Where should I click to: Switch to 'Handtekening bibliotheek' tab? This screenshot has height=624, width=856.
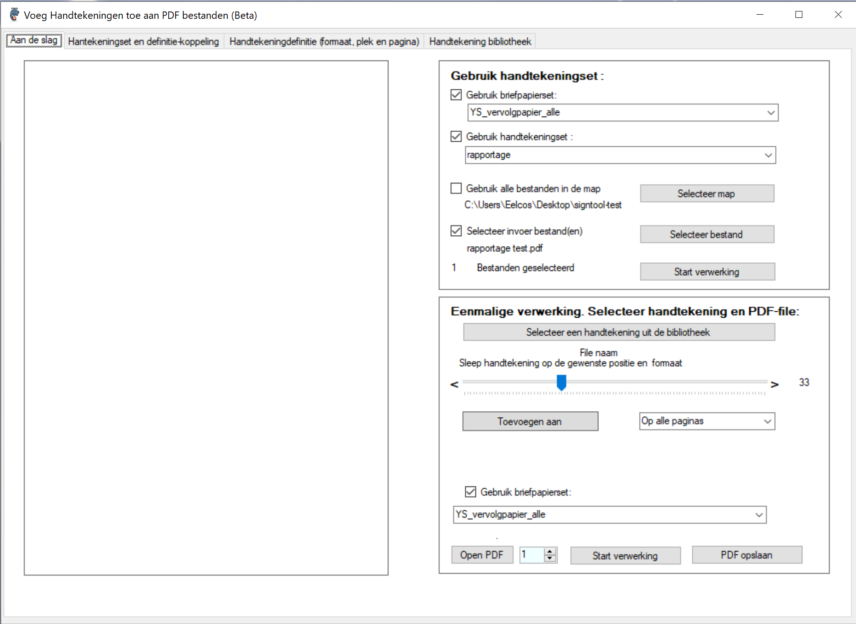pos(480,42)
